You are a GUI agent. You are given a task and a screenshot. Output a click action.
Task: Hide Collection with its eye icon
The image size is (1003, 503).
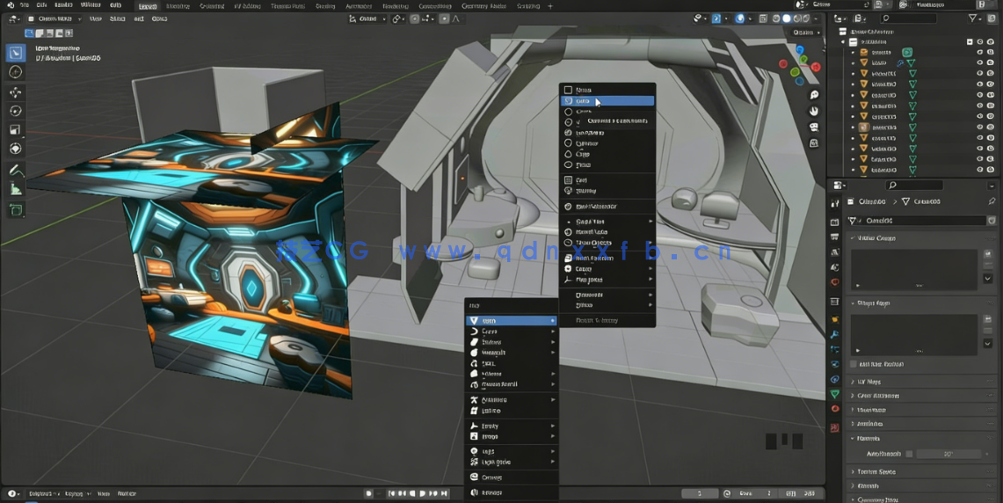[x=980, y=41]
